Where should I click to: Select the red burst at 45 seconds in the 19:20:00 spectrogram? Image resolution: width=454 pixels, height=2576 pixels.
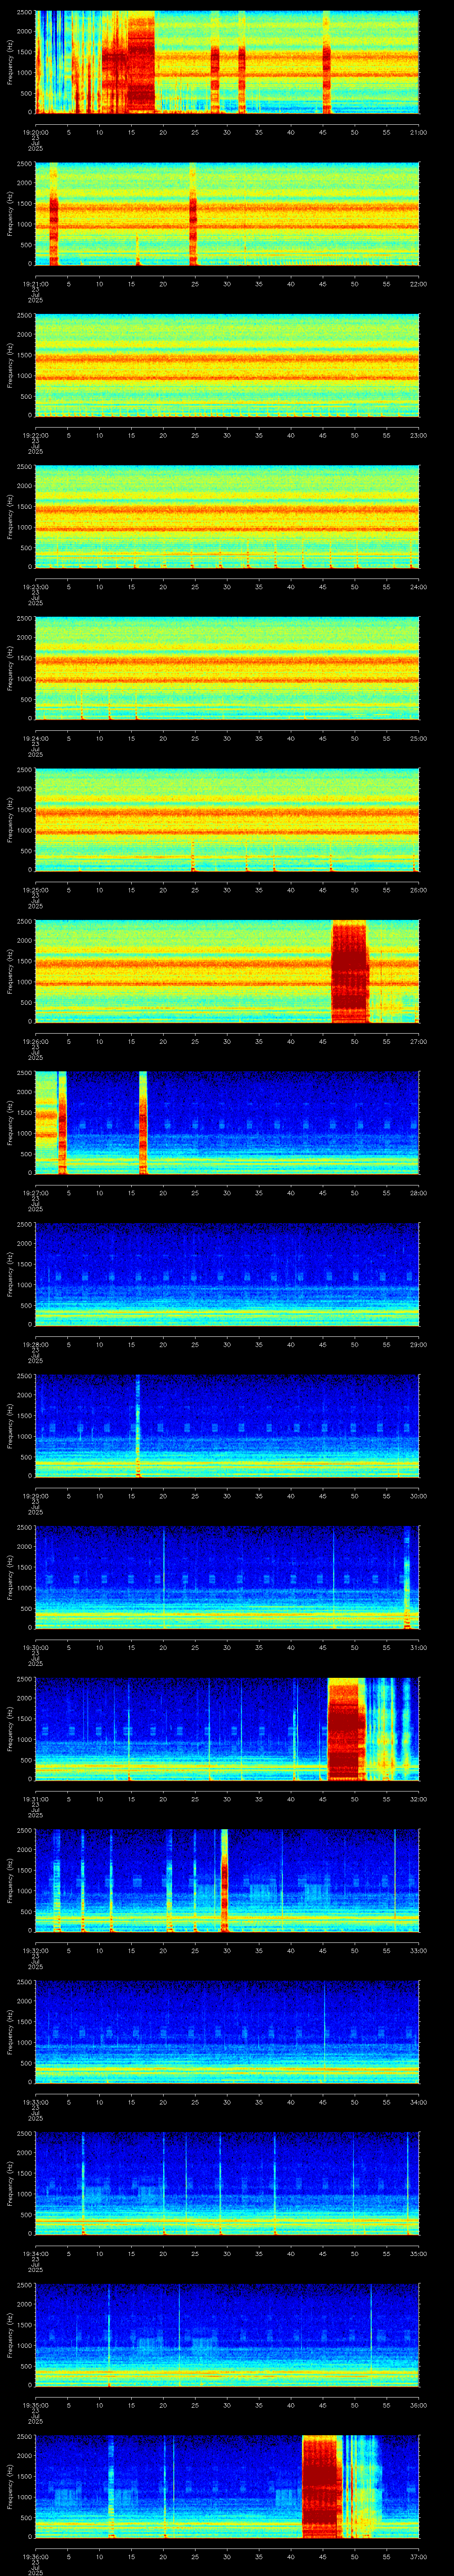coord(326,63)
